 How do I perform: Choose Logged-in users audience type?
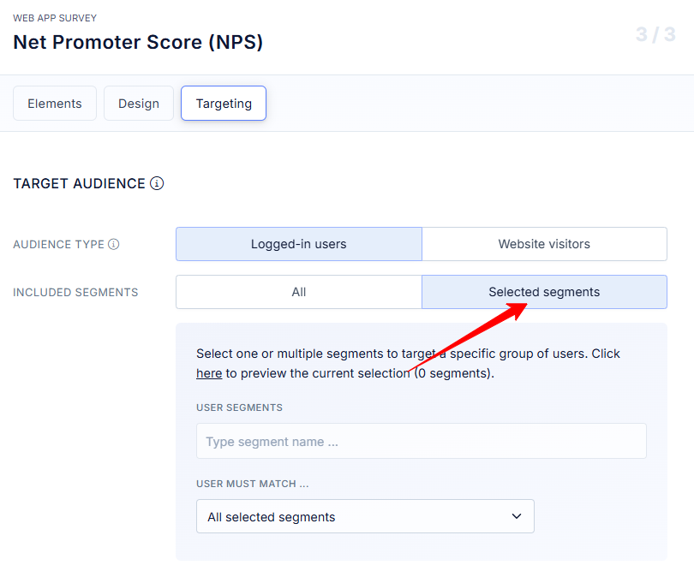(299, 244)
